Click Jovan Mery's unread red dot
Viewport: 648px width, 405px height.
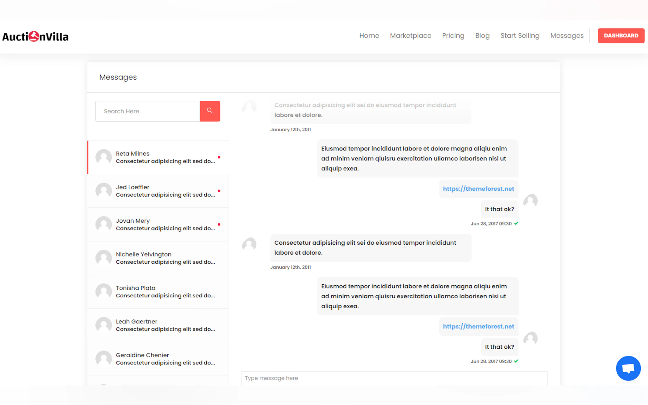click(219, 224)
